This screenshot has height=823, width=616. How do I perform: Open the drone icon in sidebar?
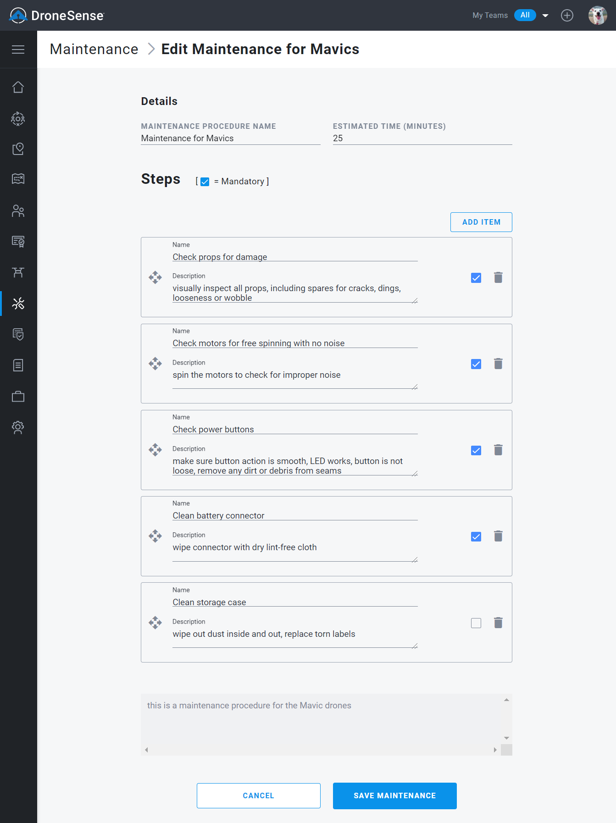coord(18,272)
